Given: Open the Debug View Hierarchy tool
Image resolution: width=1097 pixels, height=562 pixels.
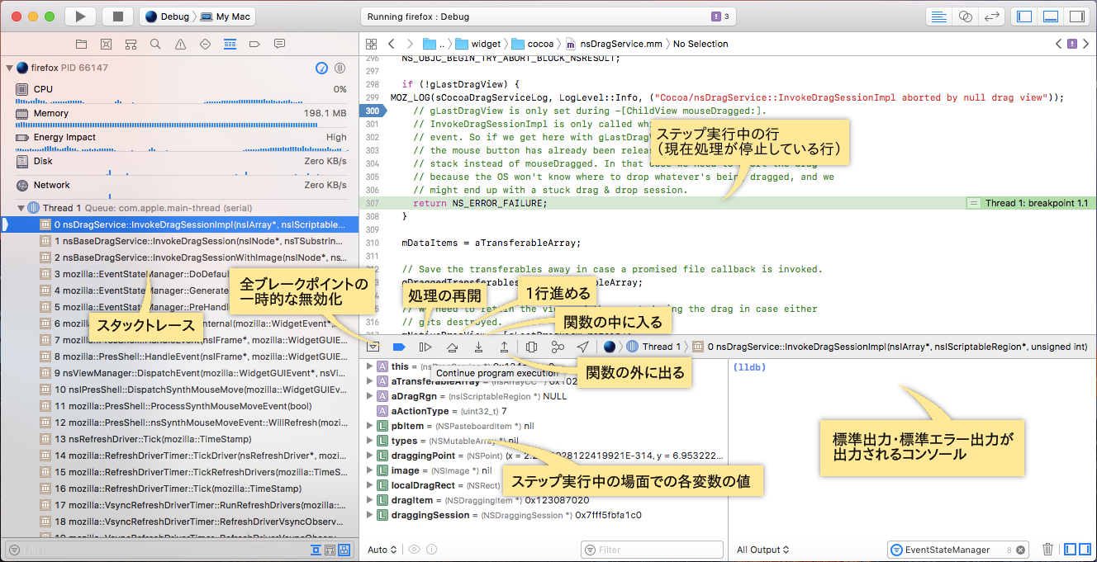Looking at the screenshot, I should pyautogui.click(x=531, y=347).
